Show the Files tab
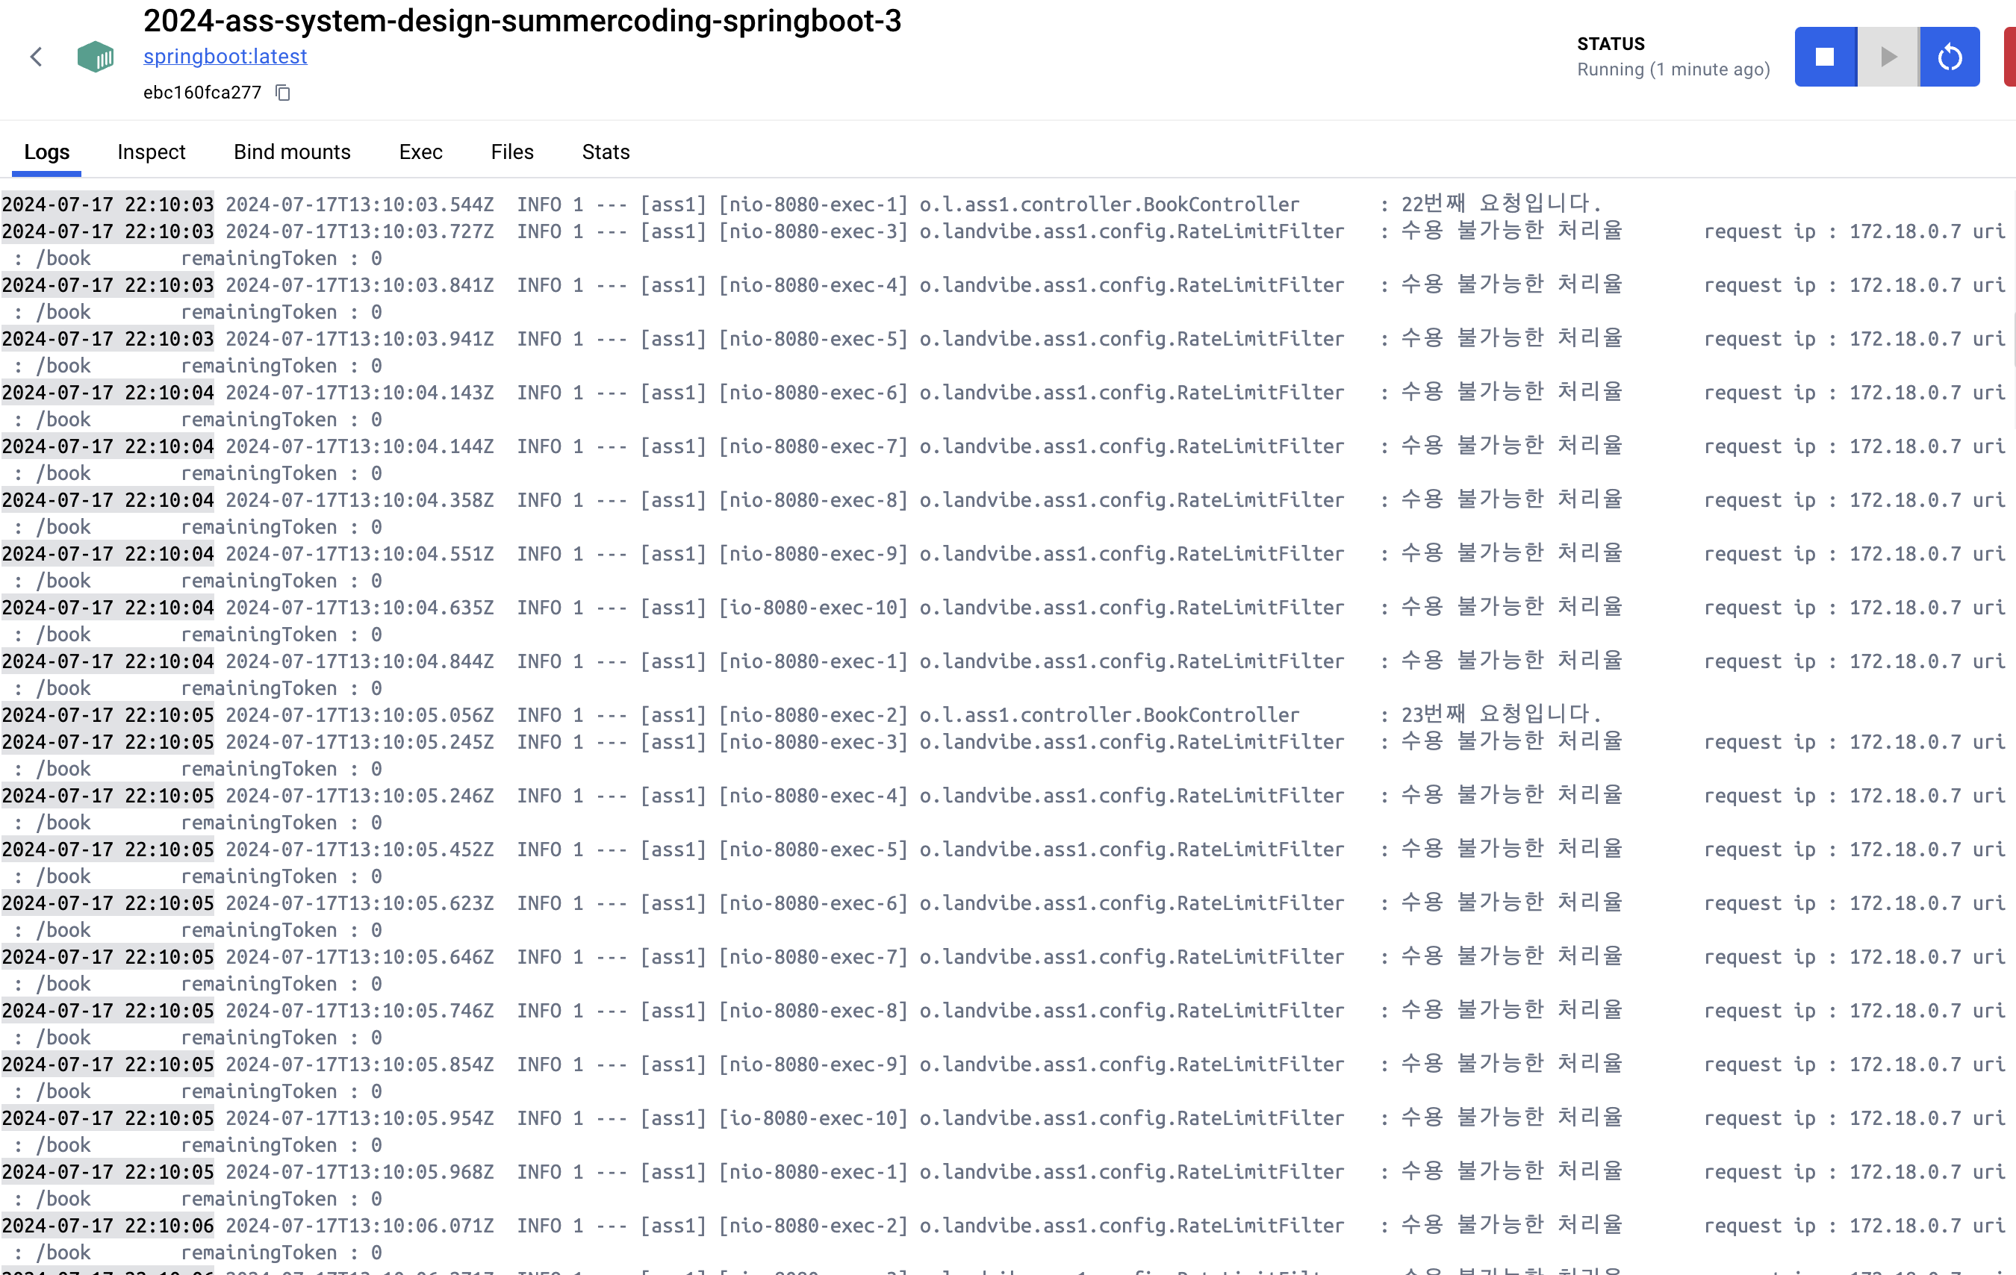This screenshot has height=1275, width=2016. pyautogui.click(x=511, y=152)
